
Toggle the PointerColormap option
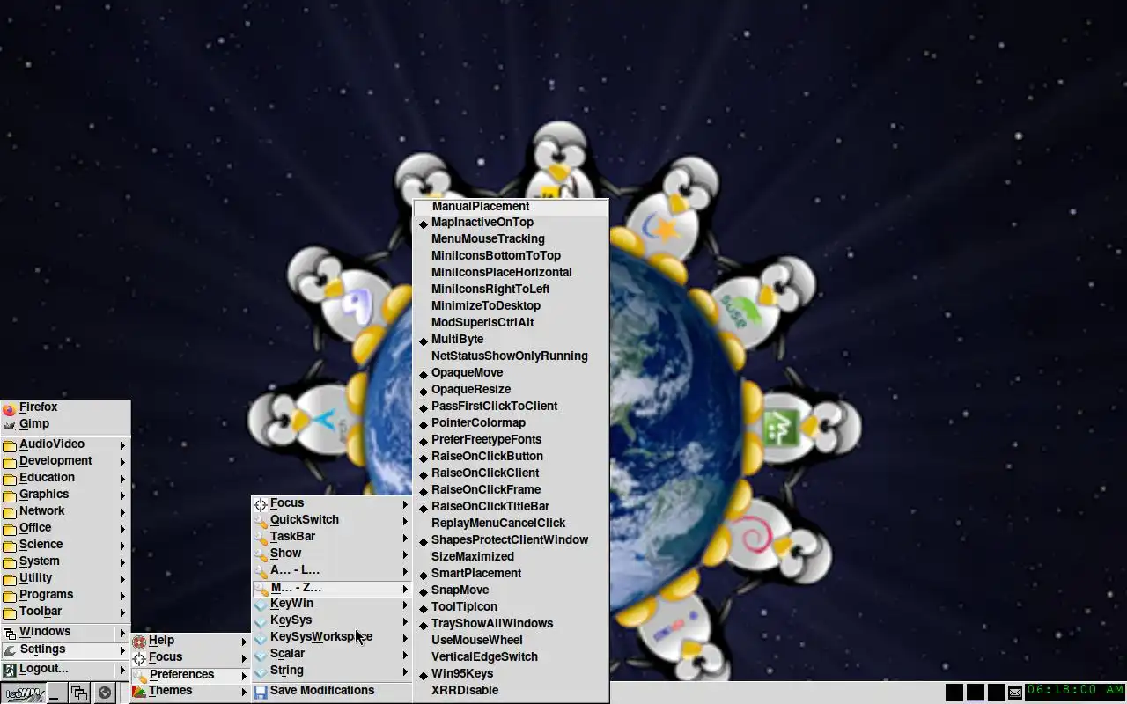(510, 423)
